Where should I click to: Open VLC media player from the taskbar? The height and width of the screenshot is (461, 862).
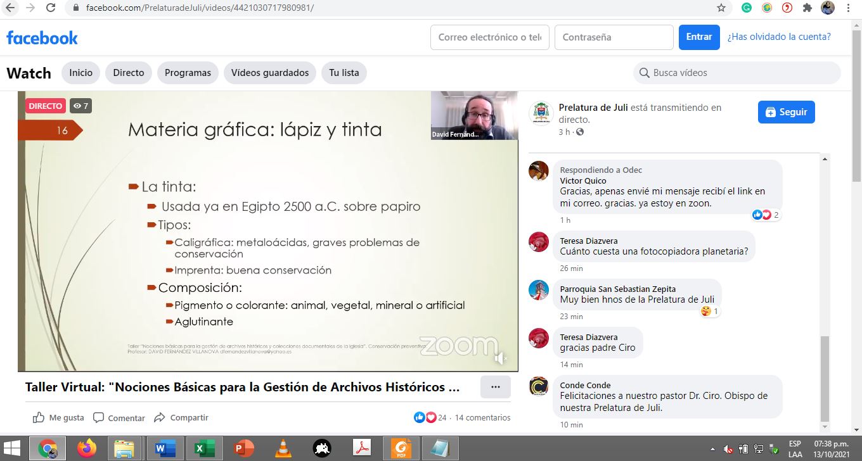[283, 448]
